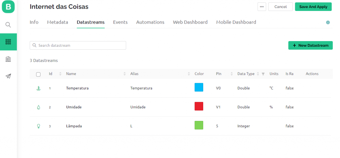Image resolution: width=340 pixels, height=158 pixels.
Task: Sort datastreams by Pin column arrows
Action: coord(232,74)
